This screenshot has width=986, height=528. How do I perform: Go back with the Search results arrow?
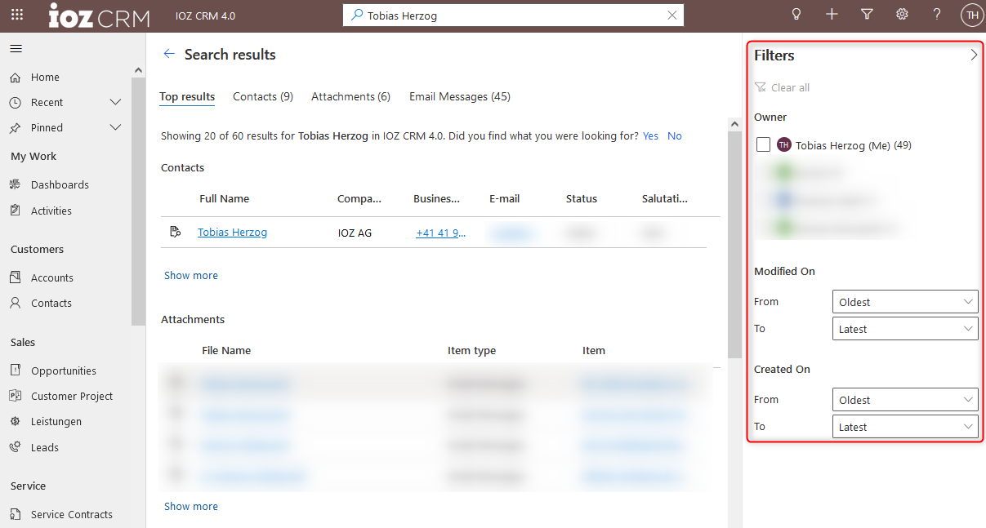pyautogui.click(x=169, y=54)
